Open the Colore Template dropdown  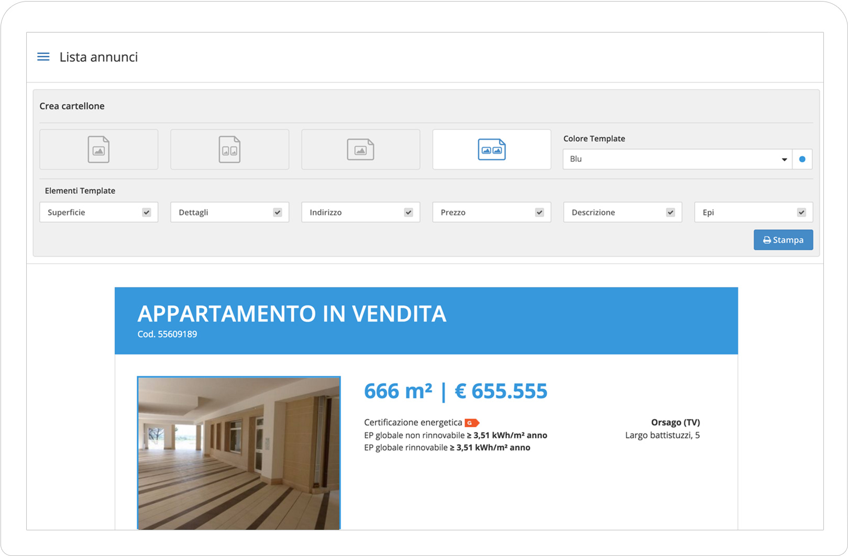[x=677, y=159]
